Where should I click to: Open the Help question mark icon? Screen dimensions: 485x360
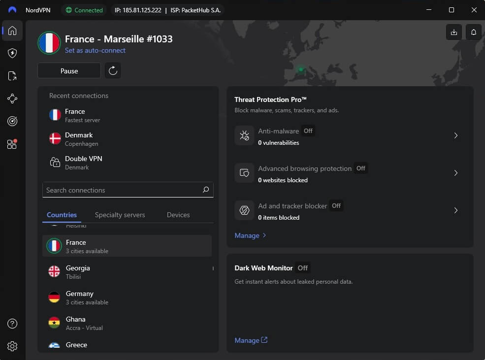[12, 324]
